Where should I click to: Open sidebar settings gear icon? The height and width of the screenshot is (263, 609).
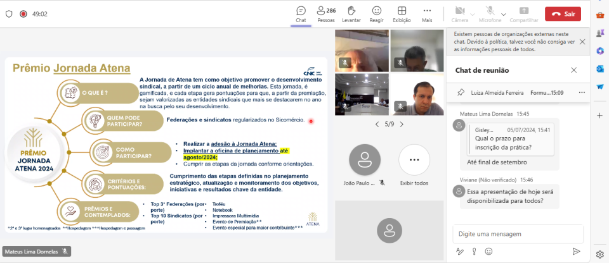600,254
